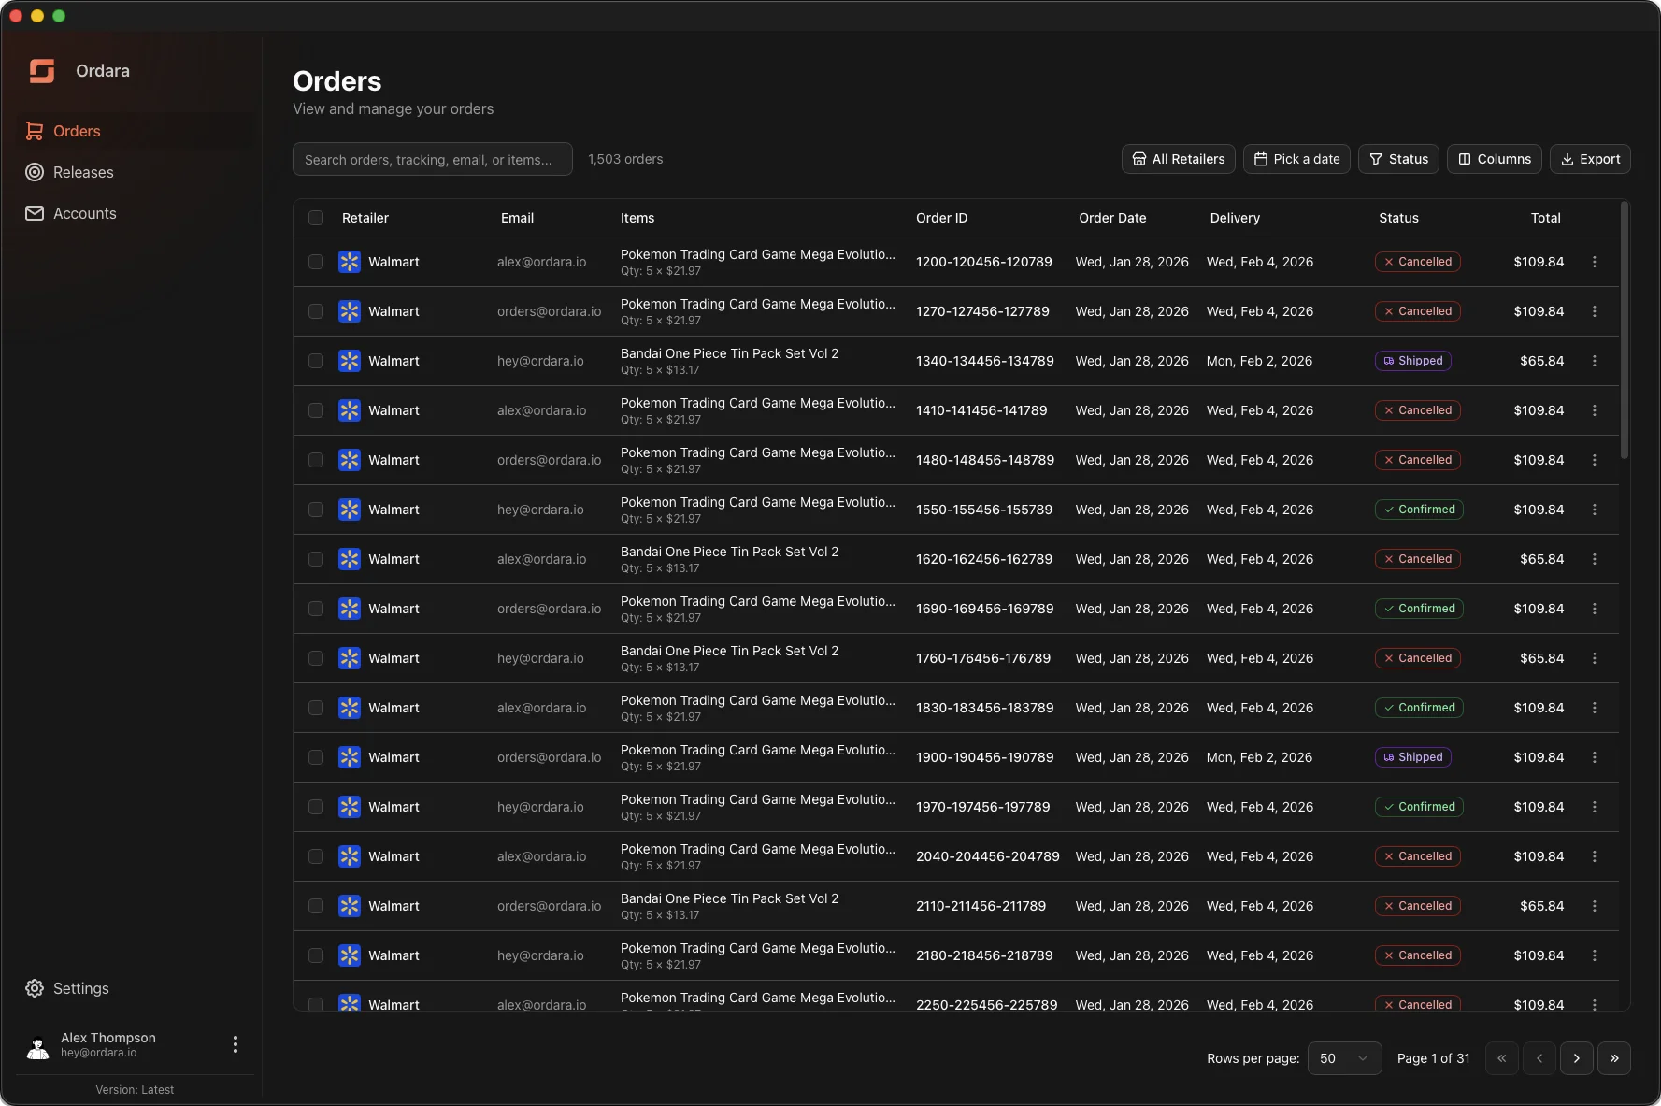Click the Cancelled badge for order 1200-120456-120789

point(1417,262)
